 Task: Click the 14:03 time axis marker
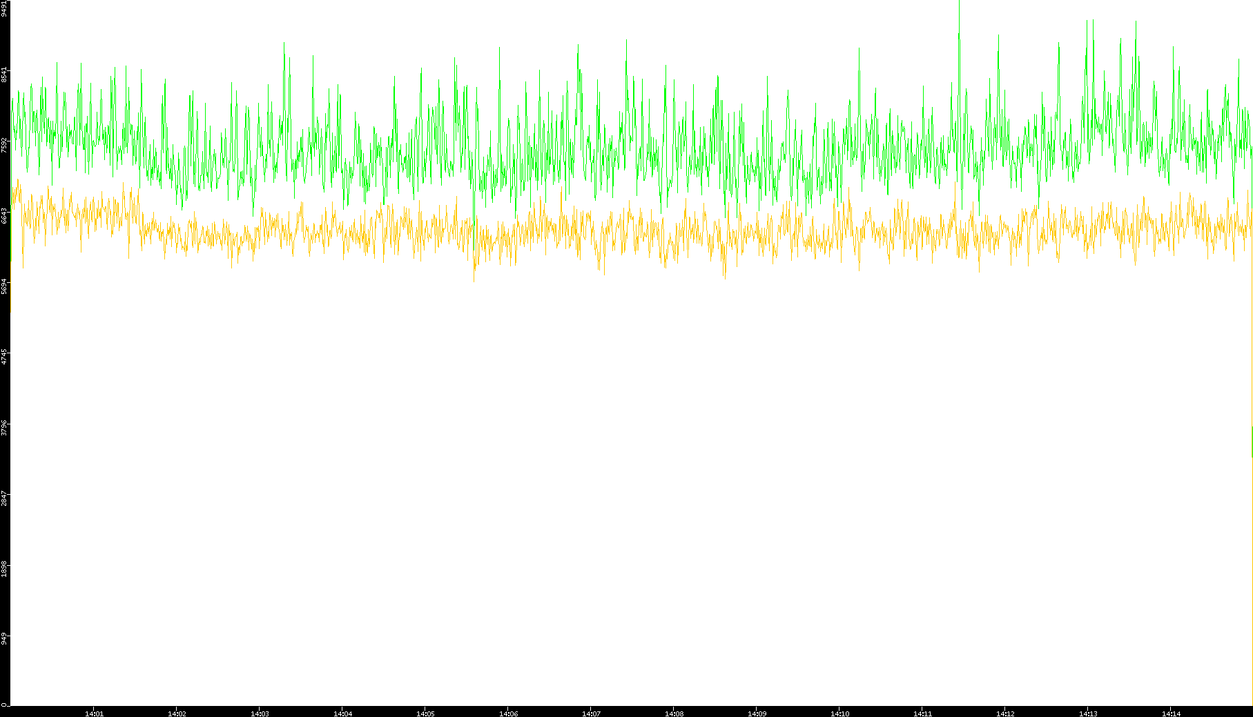coord(260,713)
